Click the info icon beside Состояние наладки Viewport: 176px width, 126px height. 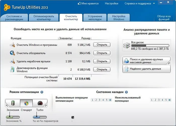click(x=126, y=92)
